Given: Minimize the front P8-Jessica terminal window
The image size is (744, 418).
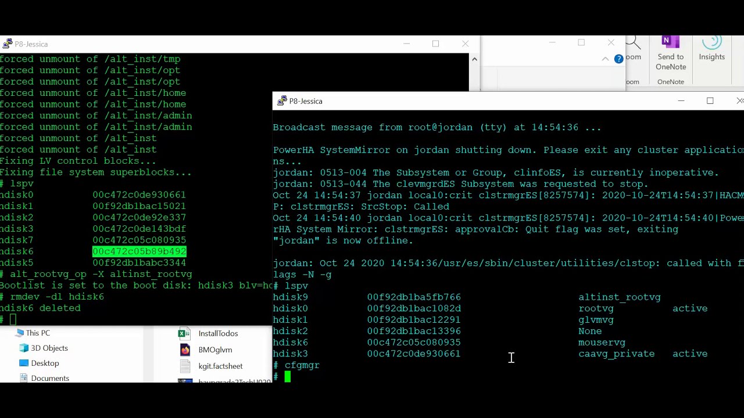Looking at the screenshot, I should 681,101.
